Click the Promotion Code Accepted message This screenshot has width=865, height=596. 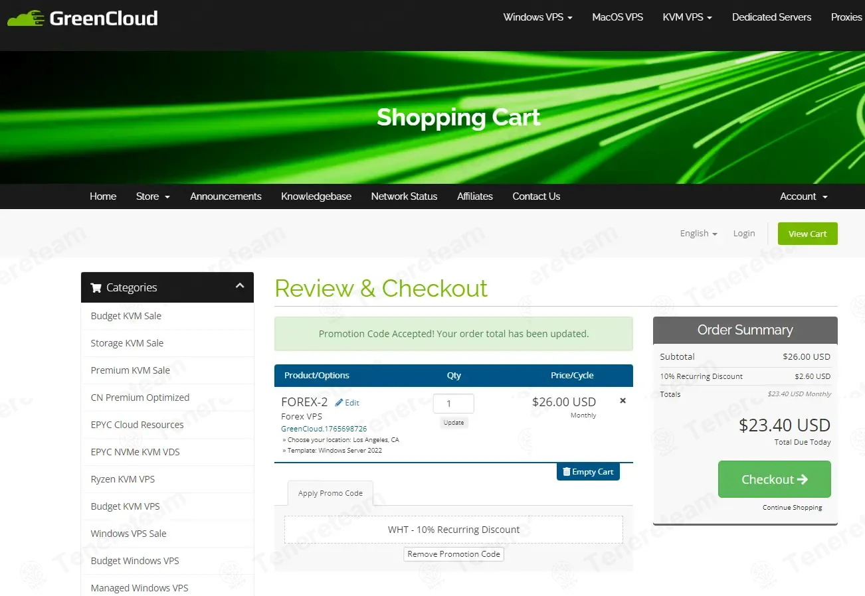454,334
